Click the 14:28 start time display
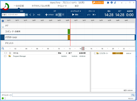This screenshot has width=137, height=101. pos(109,15)
